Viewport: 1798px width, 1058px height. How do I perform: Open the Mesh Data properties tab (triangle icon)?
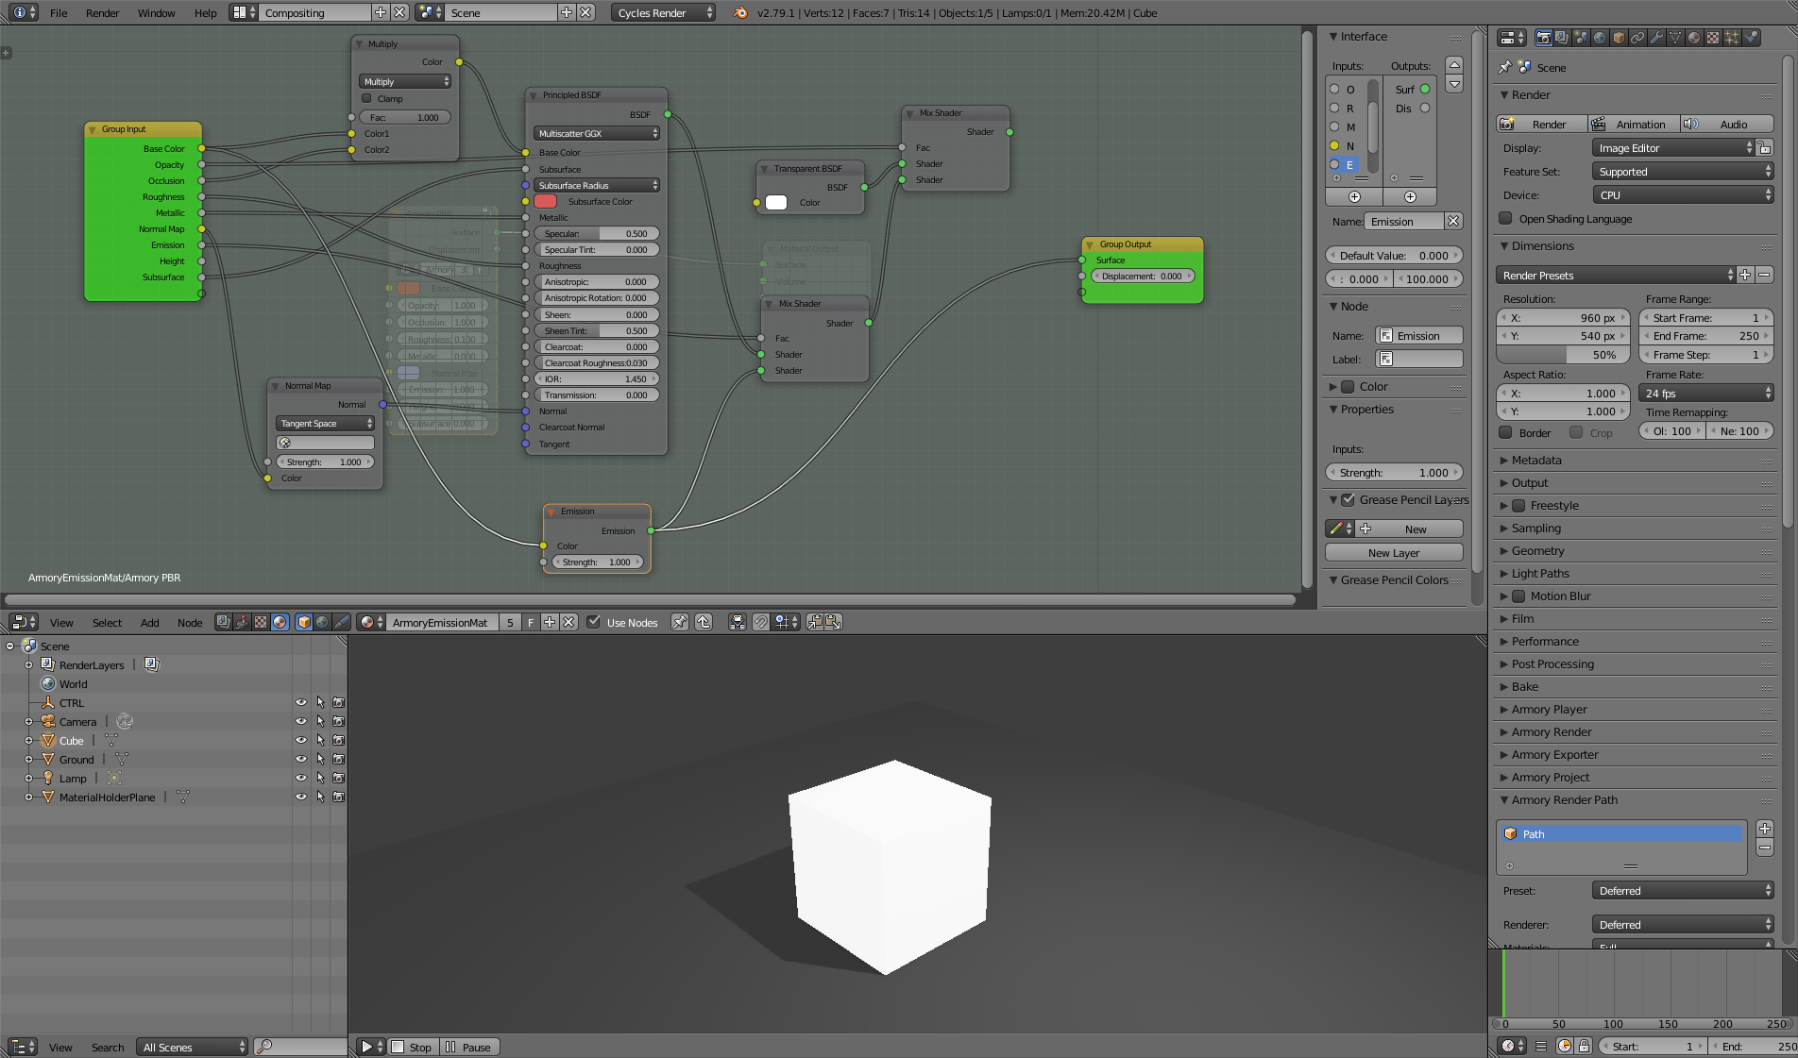[1675, 38]
